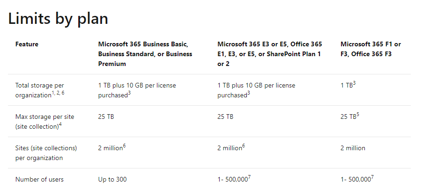Click footnote 3 in the Business Basic storage cell
430x190 pixels.
[x=129, y=93]
